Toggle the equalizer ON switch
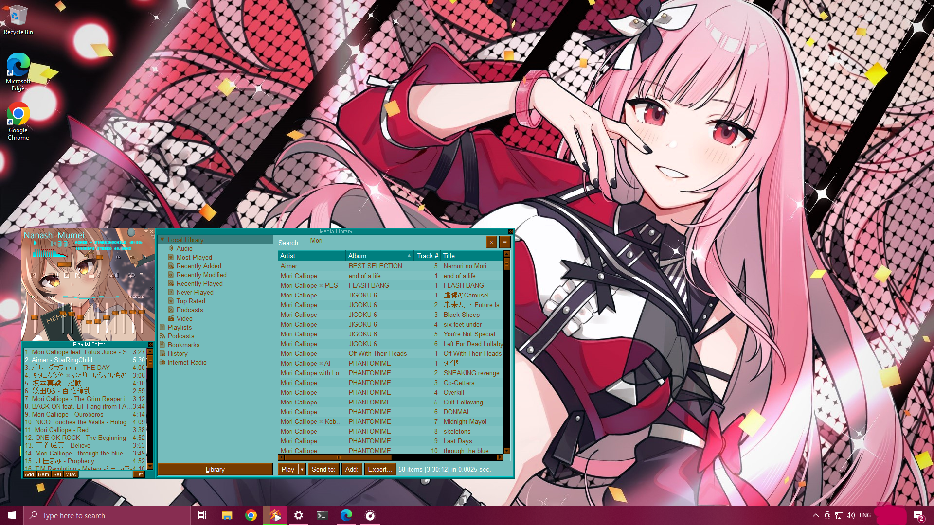This screenshot has height=525, width=934. [35, 297]
